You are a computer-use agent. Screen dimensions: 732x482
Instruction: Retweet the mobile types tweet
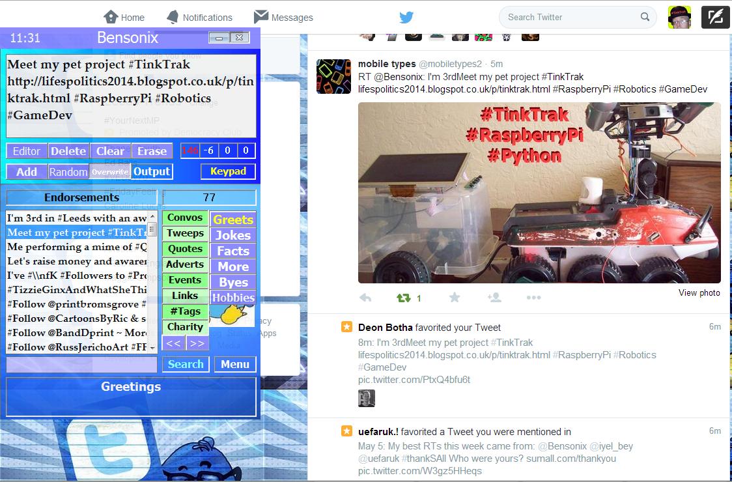[x=403, y=298]
